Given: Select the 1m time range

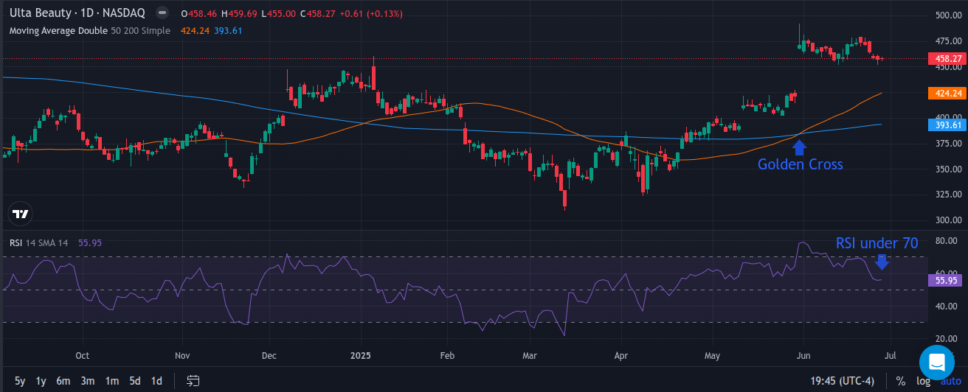Looking at the screenshot, I should coord(111,381).
